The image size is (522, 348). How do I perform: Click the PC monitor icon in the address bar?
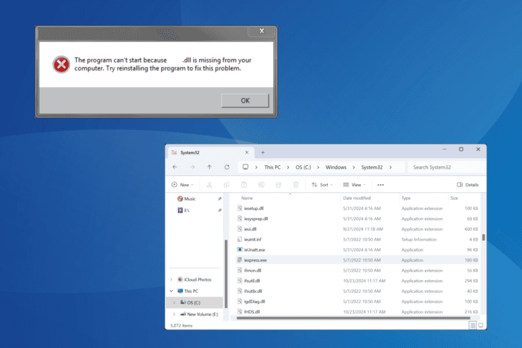[x=245, y=167]
